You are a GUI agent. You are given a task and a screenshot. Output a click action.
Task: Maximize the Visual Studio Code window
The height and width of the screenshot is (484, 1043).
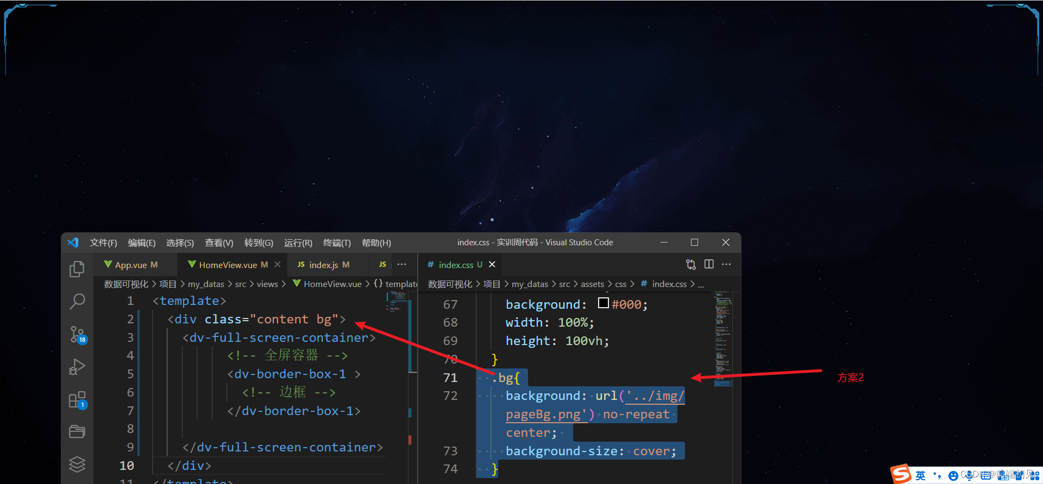[x=694, y=243]
